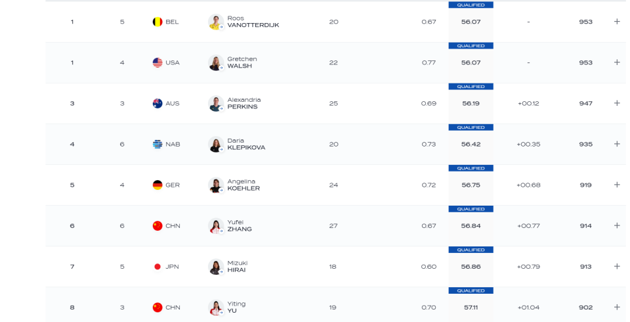630x322 pixels.
Task: Expand Yiting Yu's result row
Action: tap(617, 307)
